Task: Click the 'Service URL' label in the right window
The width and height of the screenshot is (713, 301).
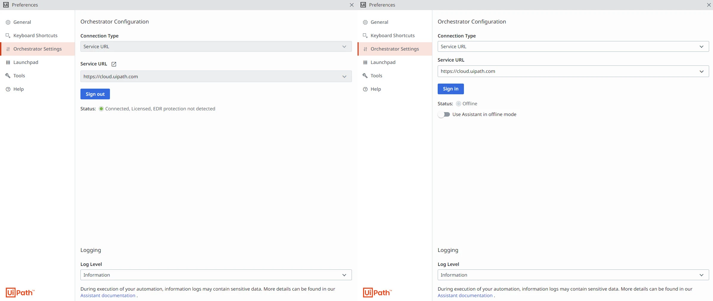Action: [x=451, y=60]
